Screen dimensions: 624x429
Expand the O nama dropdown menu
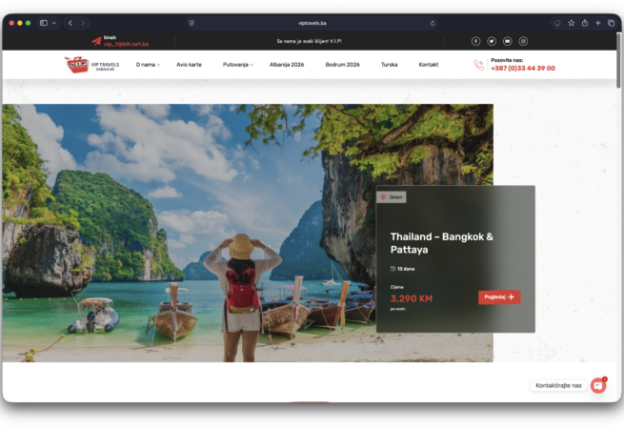147,65
